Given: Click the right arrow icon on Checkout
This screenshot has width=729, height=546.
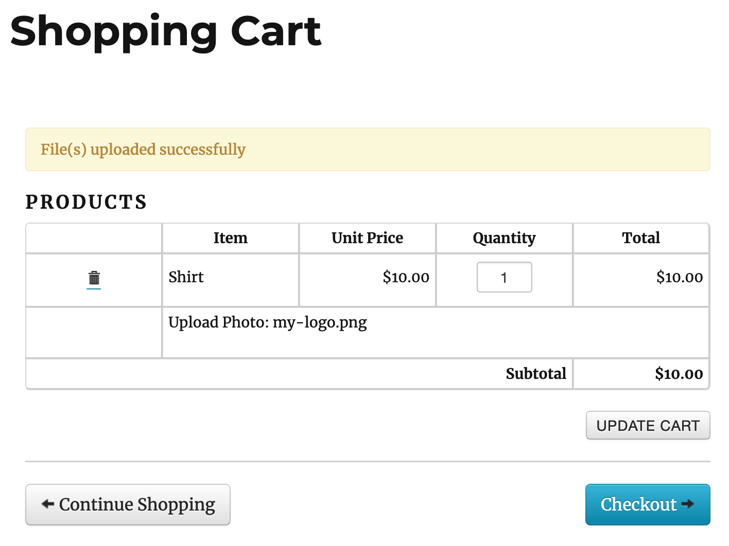Looking at the screenshot, I should tap(688, 504).
